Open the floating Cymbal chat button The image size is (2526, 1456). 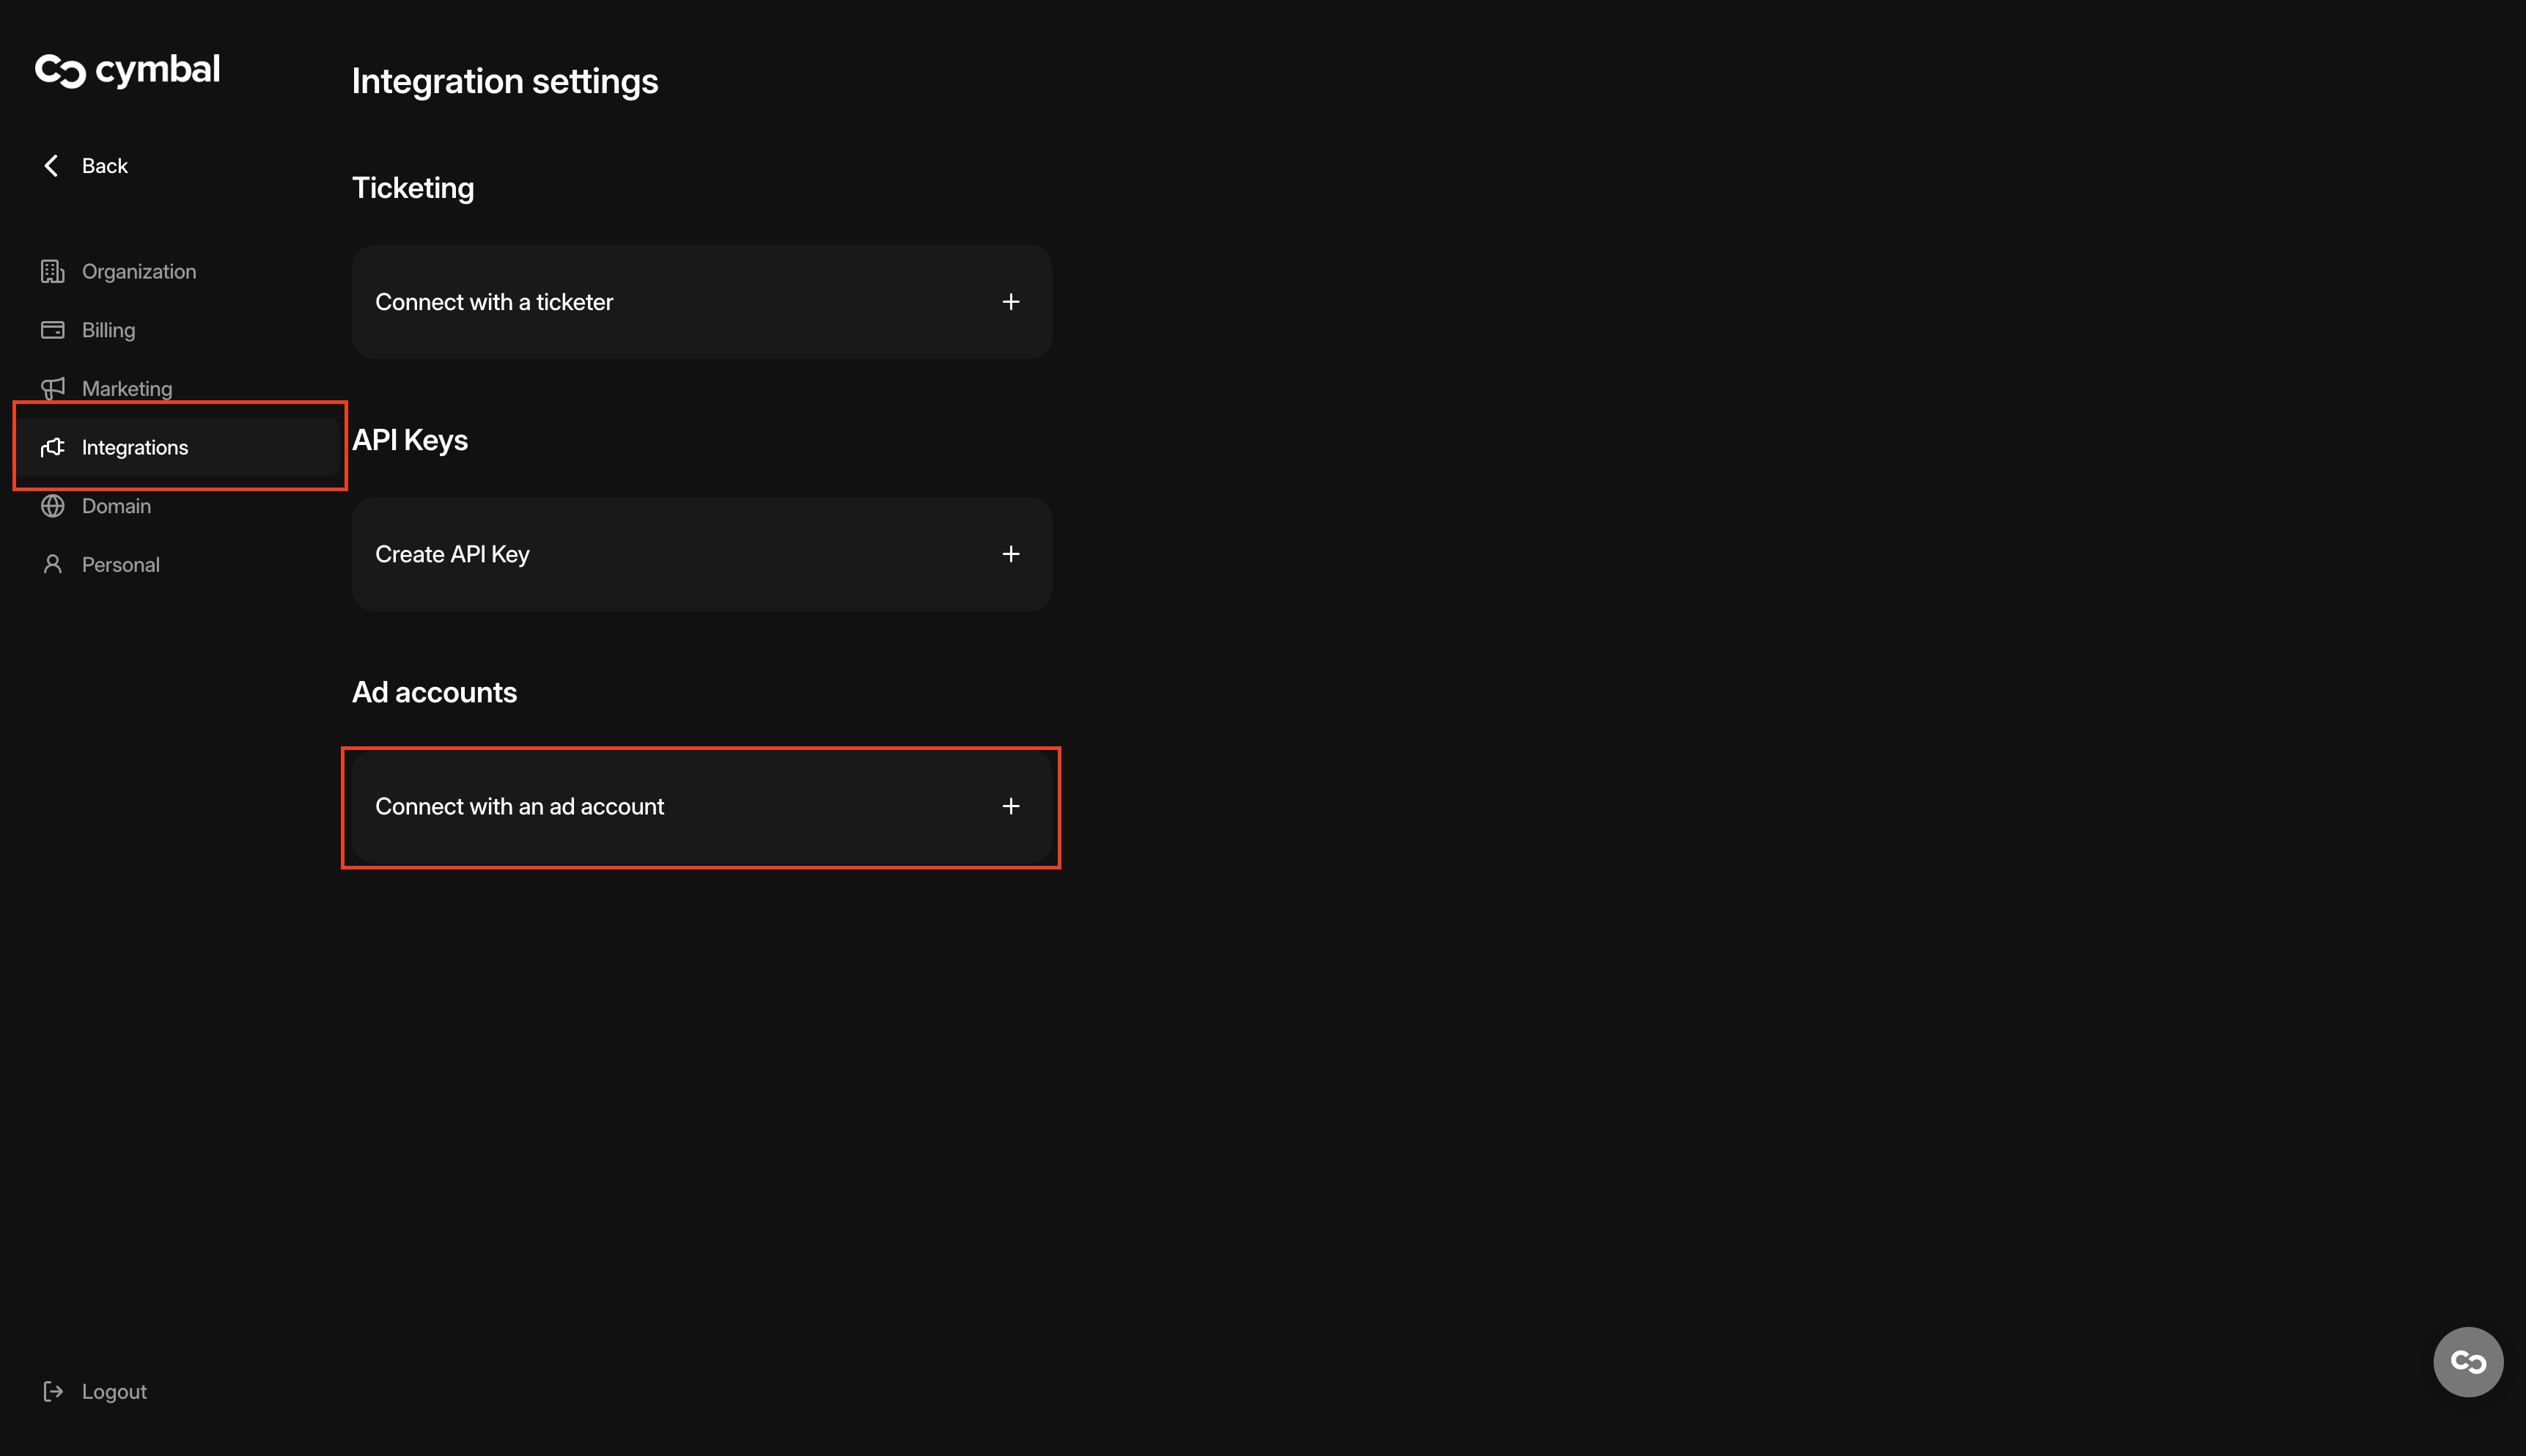pyautogui.click(x=2467, y=1361)
